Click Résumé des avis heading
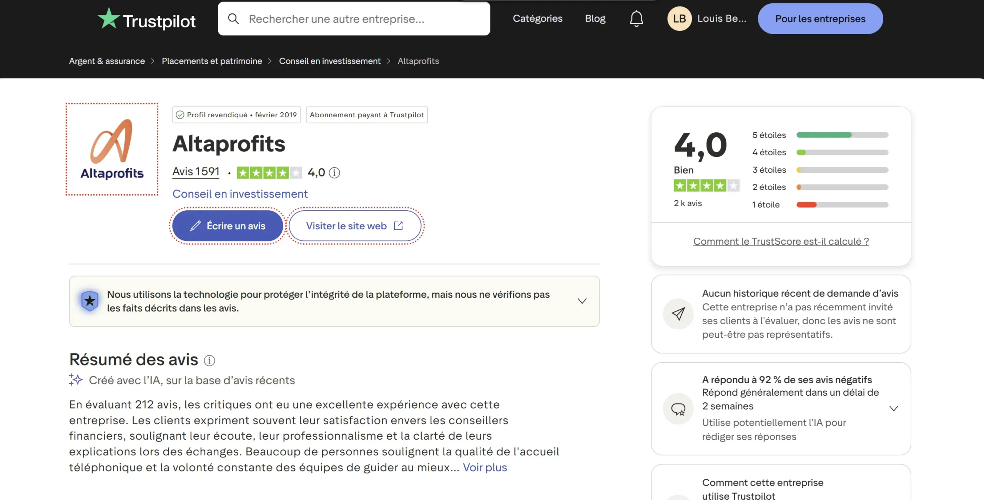The height and width of the screenshot is (500, 984). click(133, 360)
